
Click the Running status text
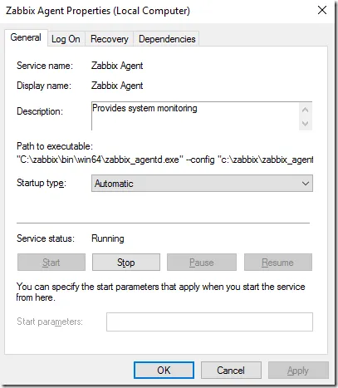pyautogui.click(x=108, y=238)
